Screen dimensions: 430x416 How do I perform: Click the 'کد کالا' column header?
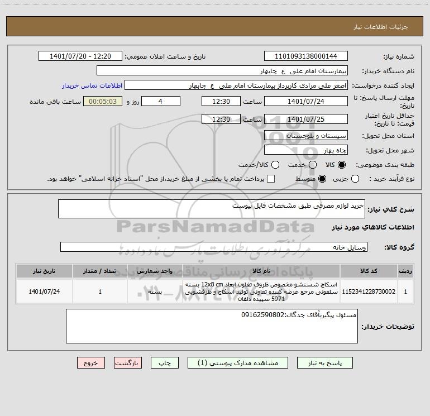[x=369, y=271]
